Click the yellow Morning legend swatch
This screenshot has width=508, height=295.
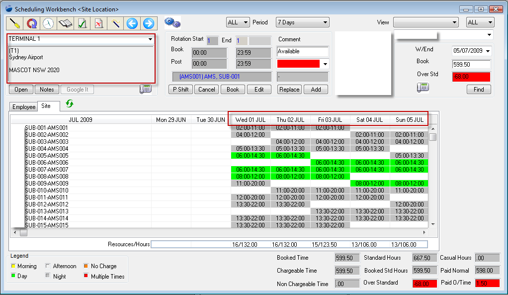(13, 266)
